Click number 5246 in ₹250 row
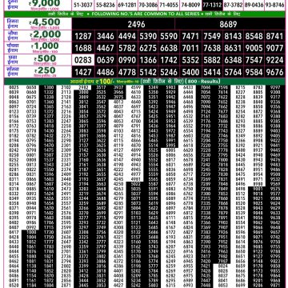The image size is (288, 288). tap(169, 72)
